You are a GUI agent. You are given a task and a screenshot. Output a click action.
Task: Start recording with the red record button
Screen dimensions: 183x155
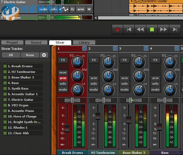point(117,29)
